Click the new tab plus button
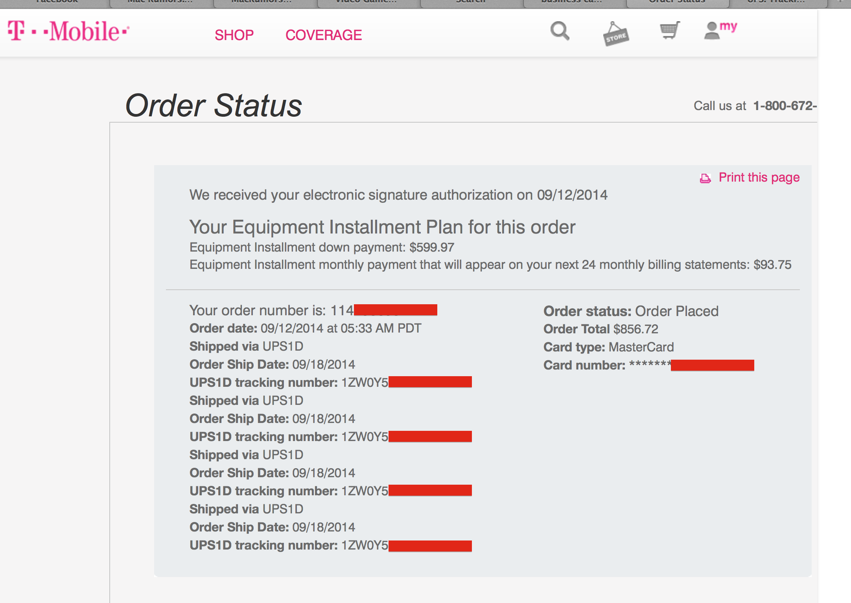The height and width of the screenshot is (603, 851). (840, 2)
